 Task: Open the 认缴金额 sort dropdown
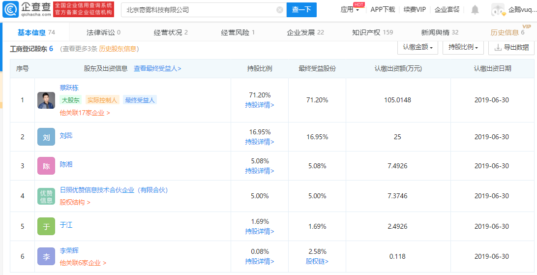click(418, 47)
